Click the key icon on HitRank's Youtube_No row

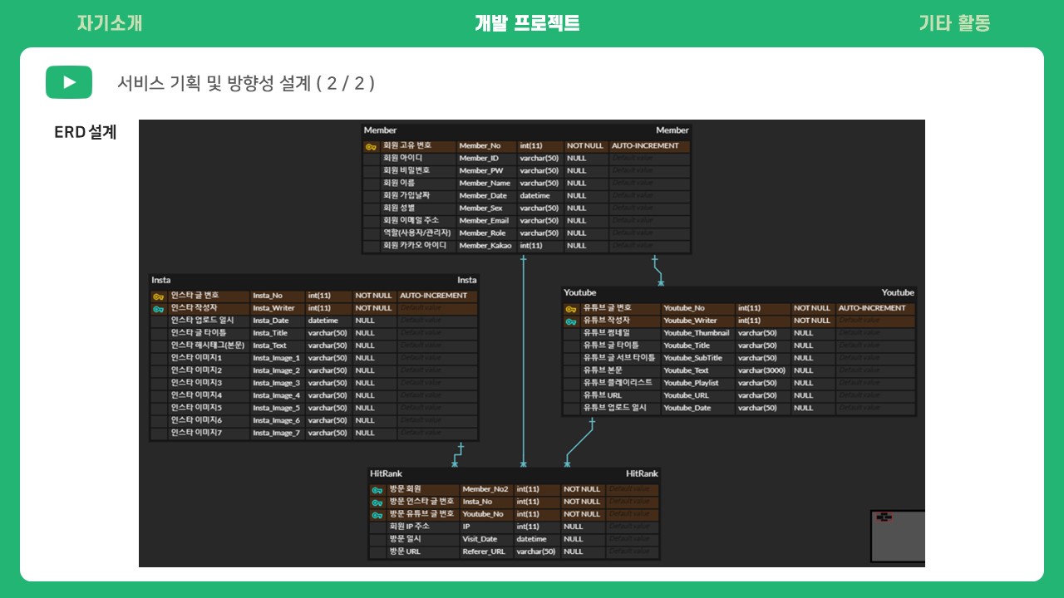pyautogui.click(x=376, y=515)
